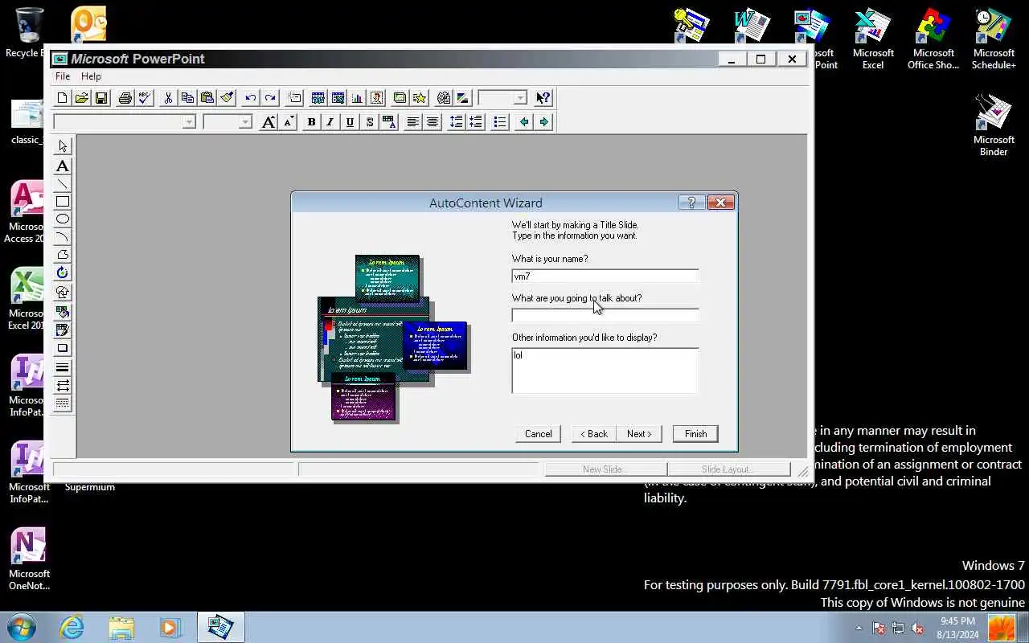The image size is (1029, 643).
Task: Open the File menu
Action: [x=63, y=76]
